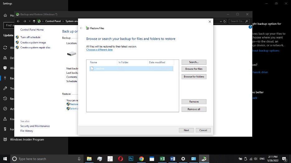Click volume icon in system tray
This screenshot has height=163, width=291.
tap(256, 159)
